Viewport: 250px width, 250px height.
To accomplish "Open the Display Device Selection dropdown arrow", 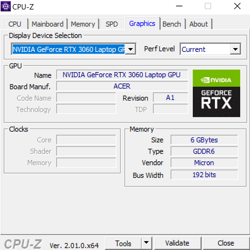I will pos(131,49).
